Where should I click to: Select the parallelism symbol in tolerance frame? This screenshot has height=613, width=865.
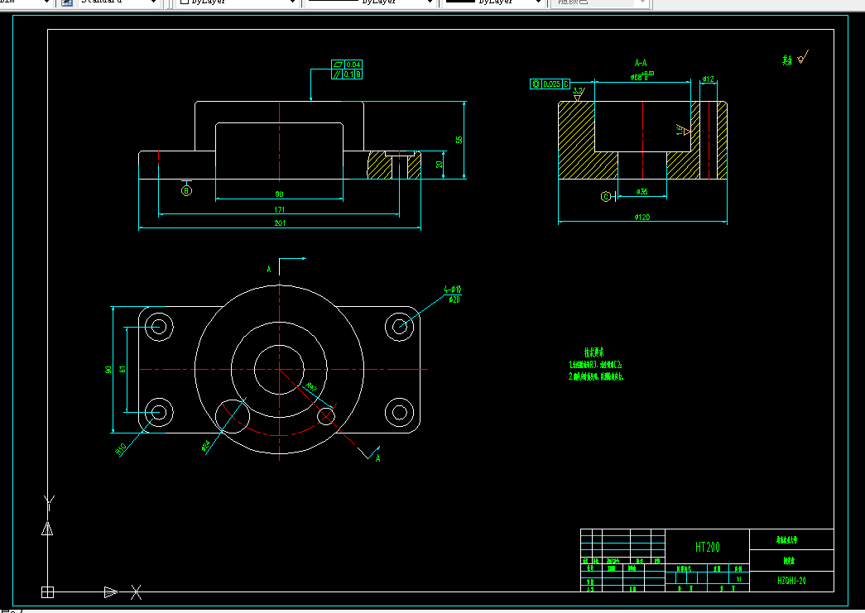[x=337, y=74]
